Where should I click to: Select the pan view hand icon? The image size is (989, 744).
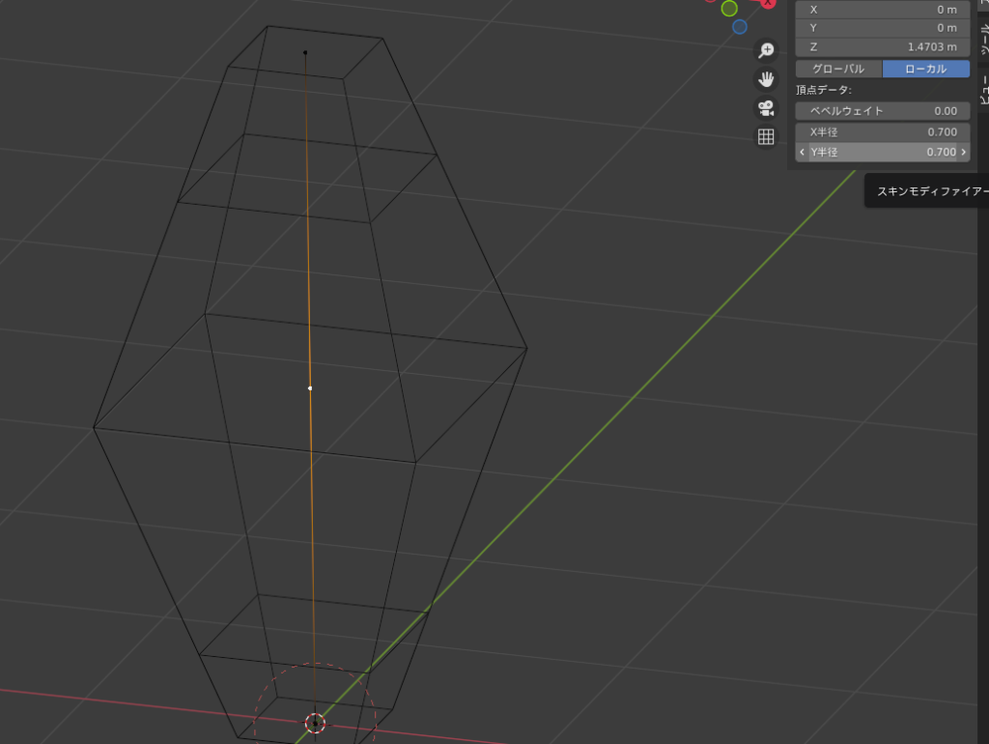(x=766, y=79)
